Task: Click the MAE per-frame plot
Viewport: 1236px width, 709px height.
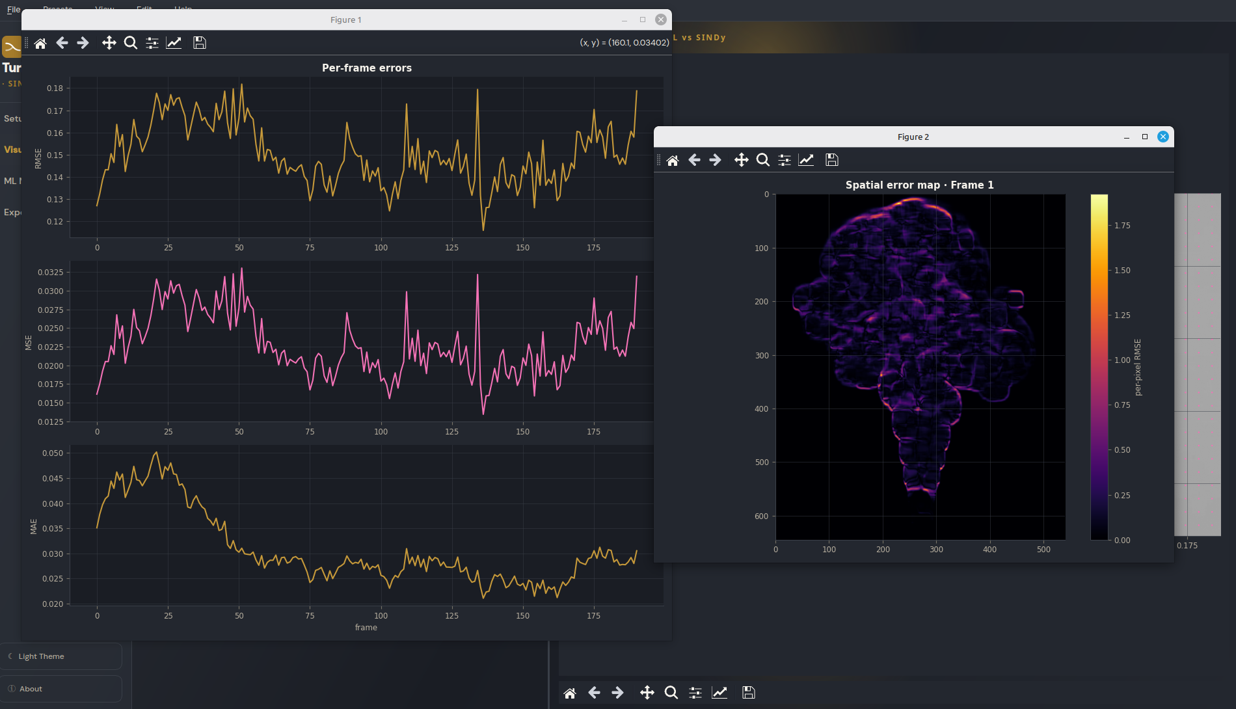Action: (366, 526)
